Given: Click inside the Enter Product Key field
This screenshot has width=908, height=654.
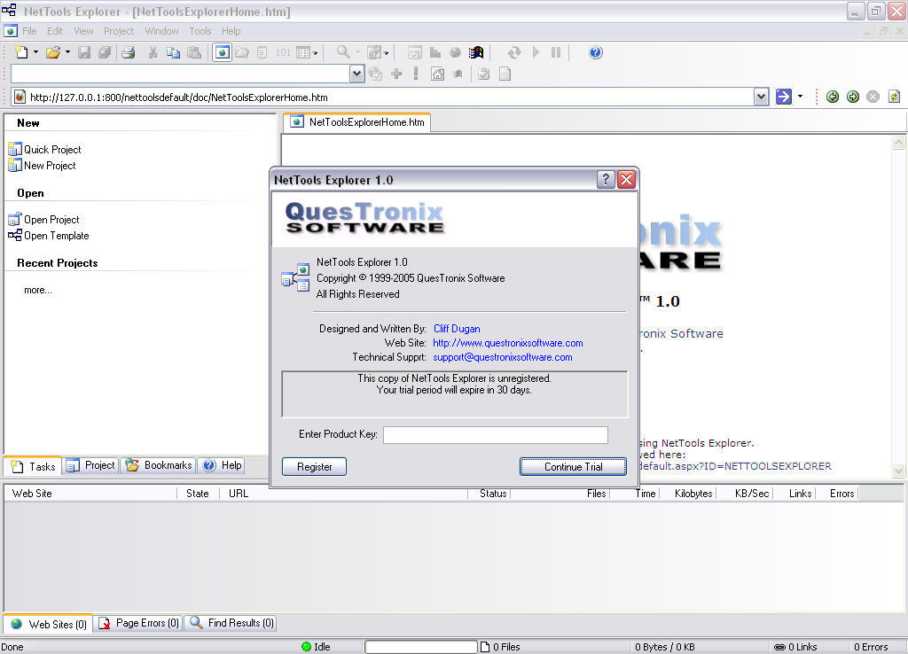Looking at the screenshot, I should pos(495,434).
